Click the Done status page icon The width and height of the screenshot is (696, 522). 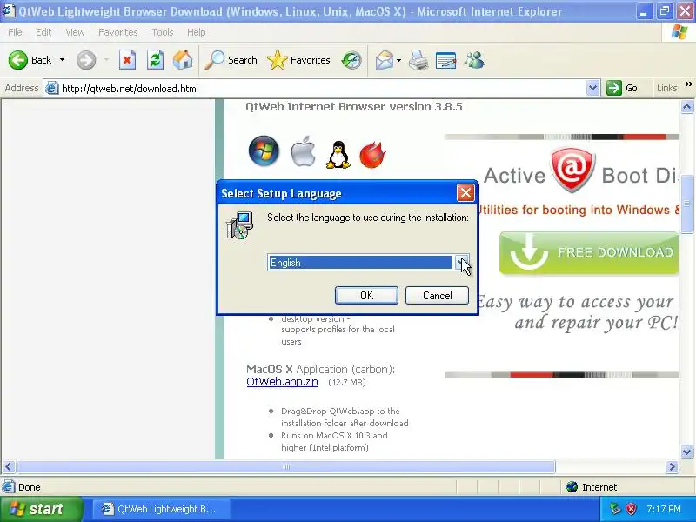[x=9, y=487]
